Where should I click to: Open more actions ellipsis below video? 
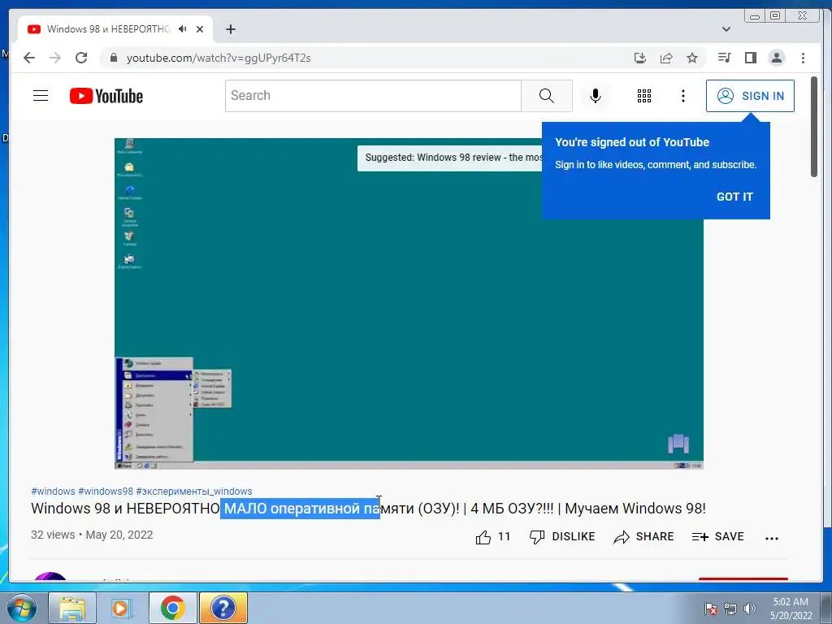pyautogui.click(x=772, y=538)
